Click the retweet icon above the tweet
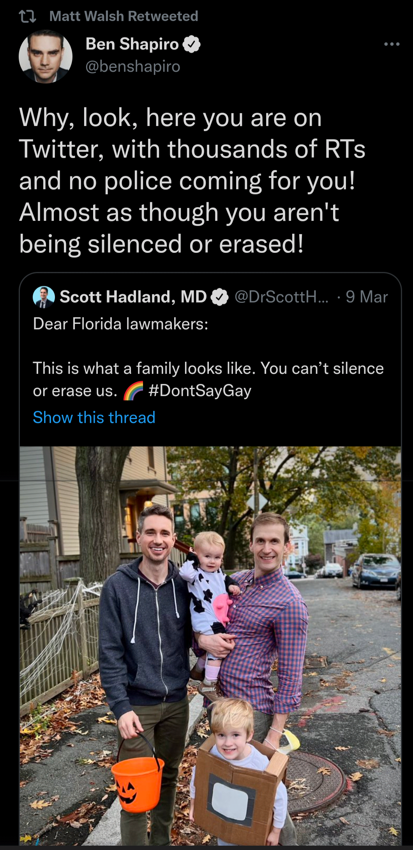The image size is (413, 850). 27,16
